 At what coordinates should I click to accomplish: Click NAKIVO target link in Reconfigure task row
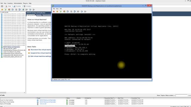pyautogui.click(x=48, y=102)
